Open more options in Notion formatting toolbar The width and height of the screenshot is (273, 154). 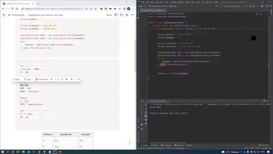point(78,79)
